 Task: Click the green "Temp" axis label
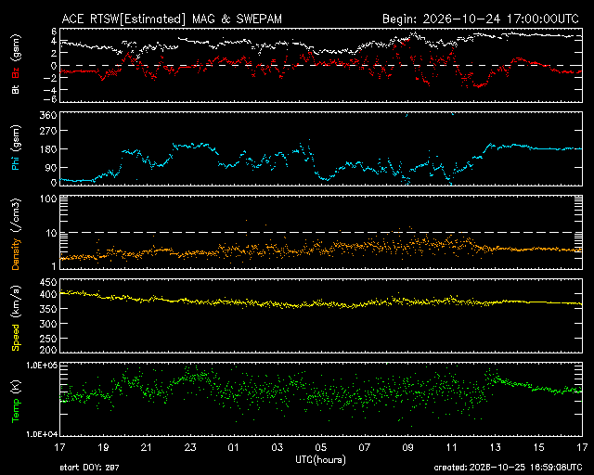click(16, 411)
